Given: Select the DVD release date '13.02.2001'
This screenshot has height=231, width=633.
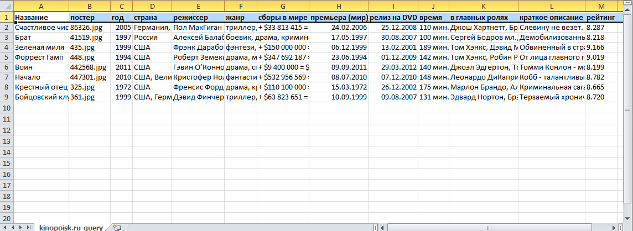Looking at the screenshot, I should (x=393, y=47).
